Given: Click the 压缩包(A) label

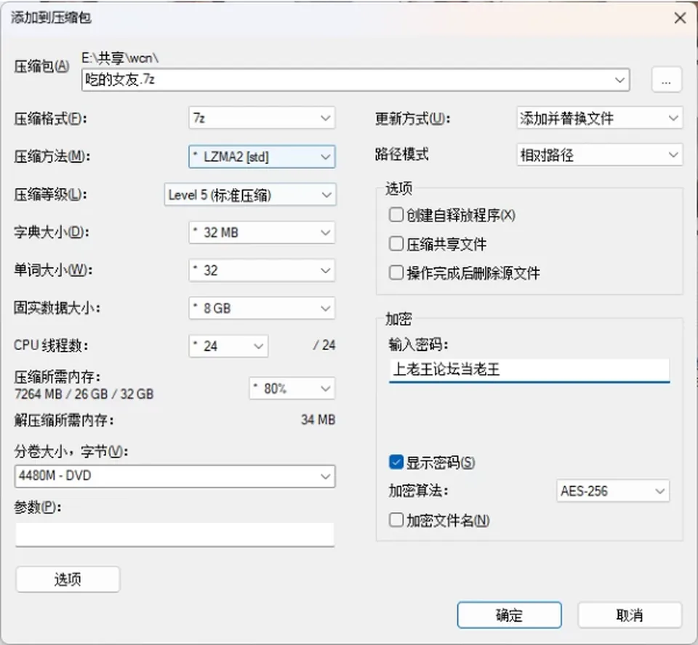Looking at the screenshot, I should point(42,67).
